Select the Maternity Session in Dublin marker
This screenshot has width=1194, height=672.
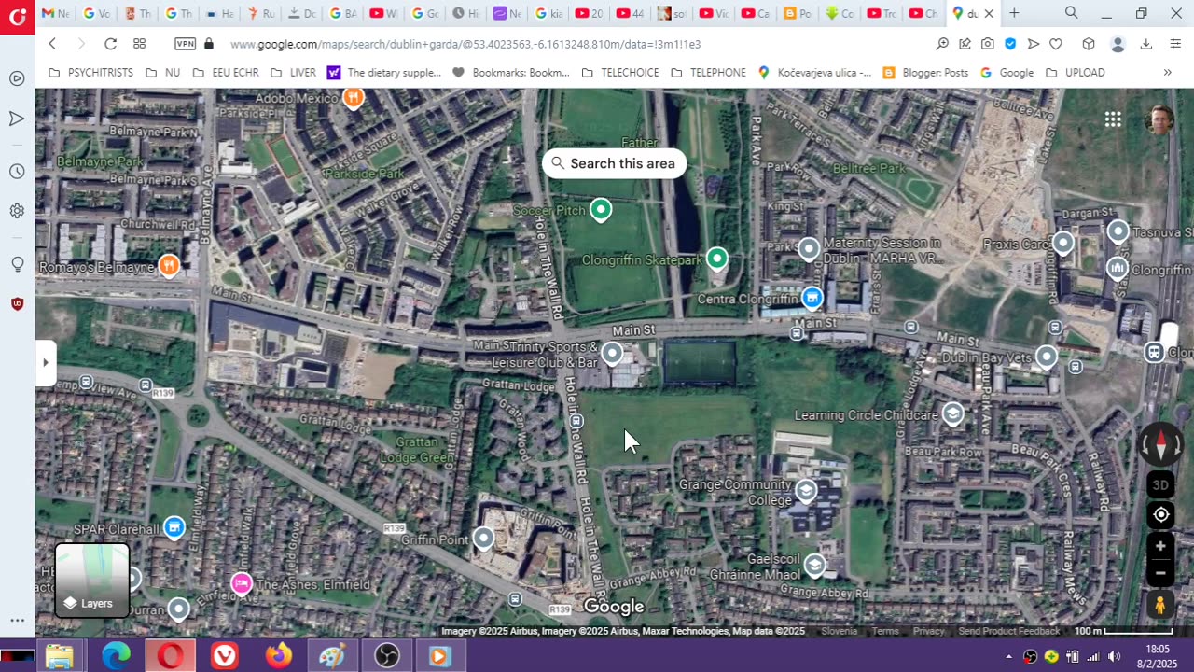click(809, 249)
